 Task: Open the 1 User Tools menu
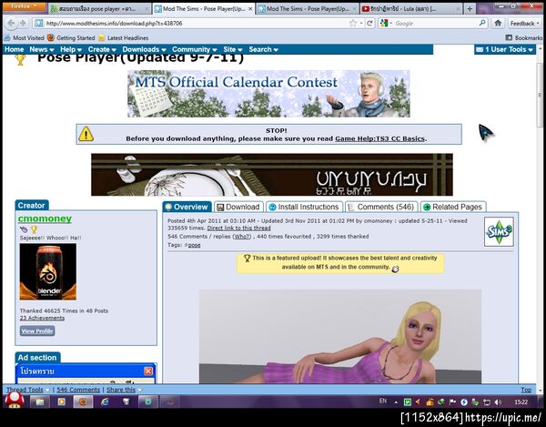[x=504, y=49]
